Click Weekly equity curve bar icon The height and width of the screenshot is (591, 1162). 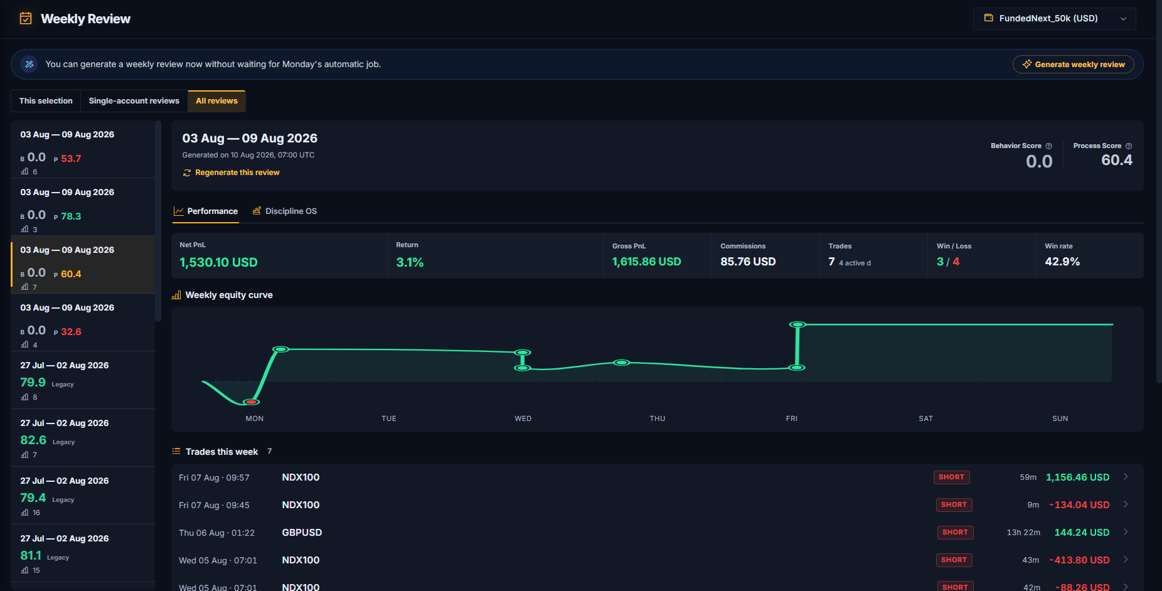pyautogui.click(x=176, y=295)
